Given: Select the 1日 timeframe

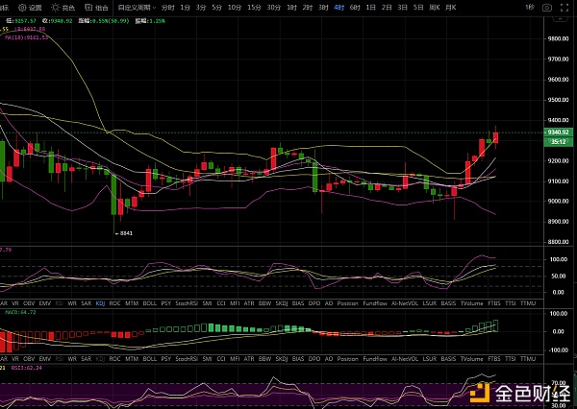Looking at the screenshot, I should point(371,8).
